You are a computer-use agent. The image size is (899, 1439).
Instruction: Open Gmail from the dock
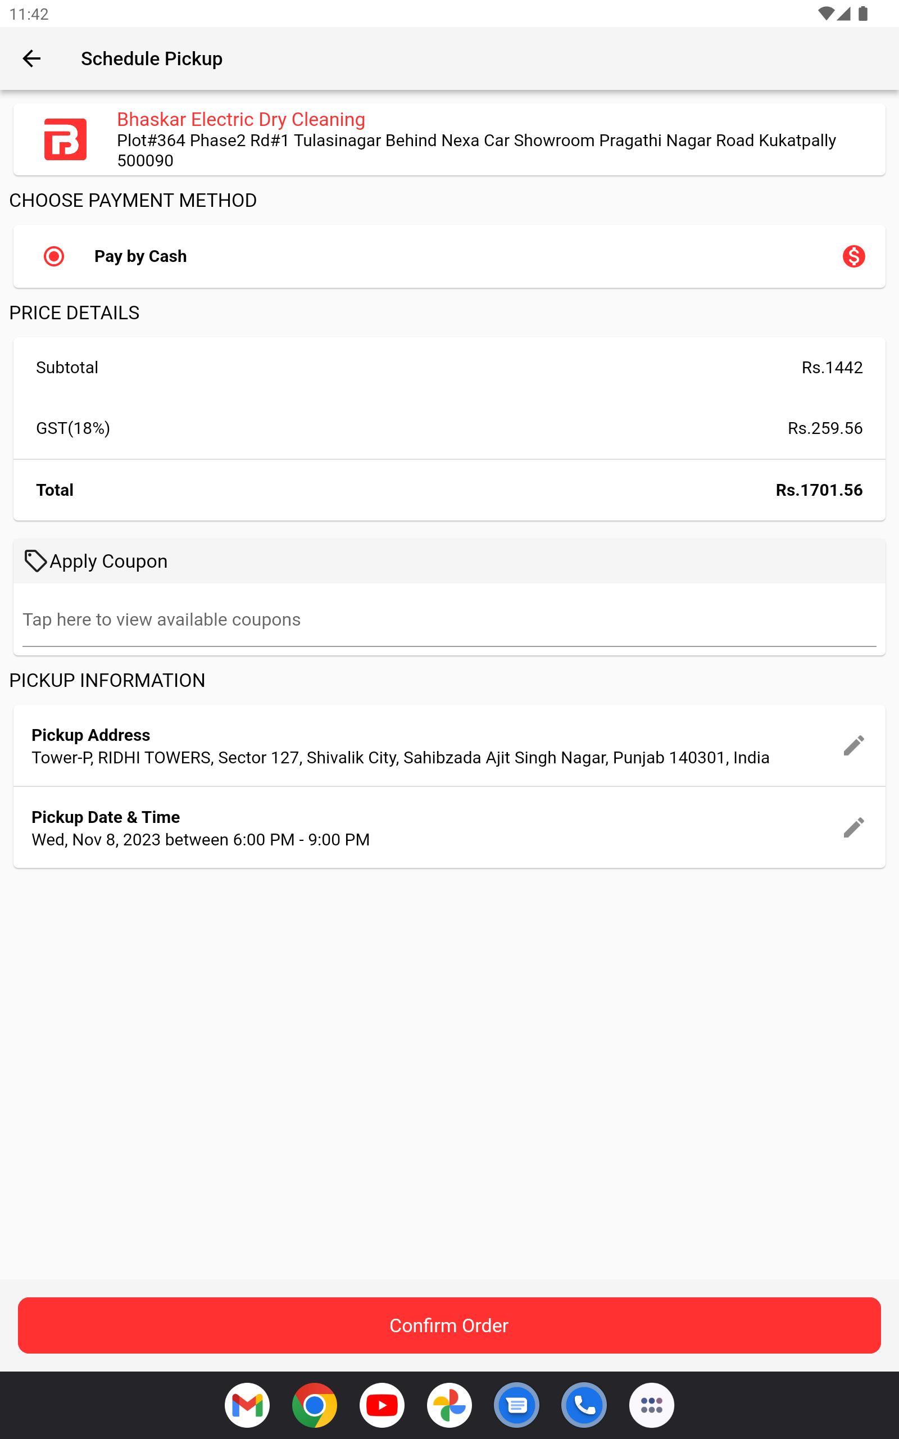(x=247, y=1405)
